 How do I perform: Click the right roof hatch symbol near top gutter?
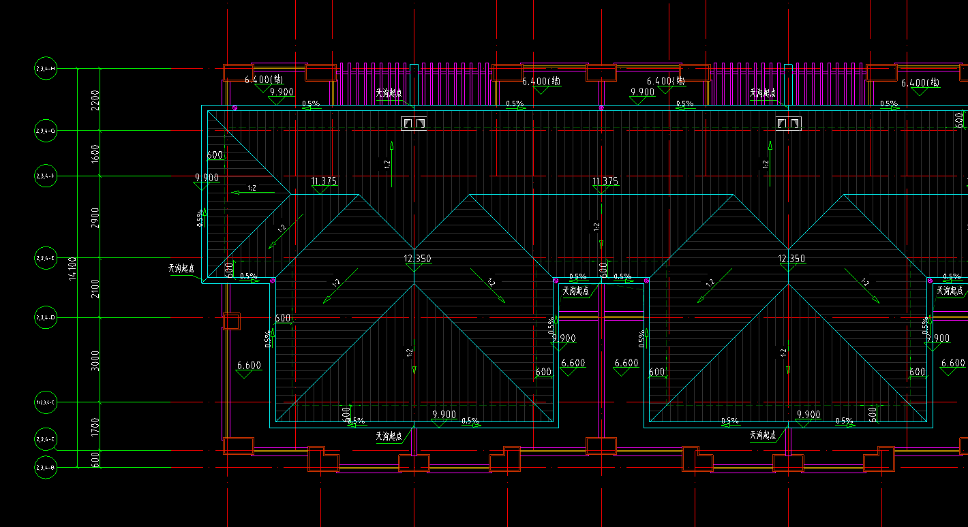coord(789,123)
